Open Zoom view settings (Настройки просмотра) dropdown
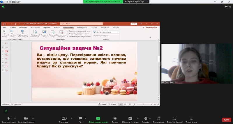 click(136, 2)
